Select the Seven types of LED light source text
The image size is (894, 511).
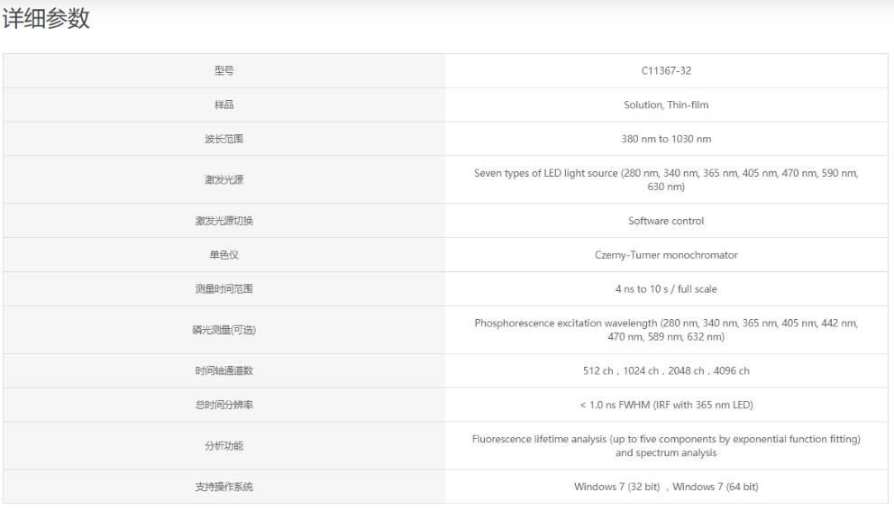point(666,179)
